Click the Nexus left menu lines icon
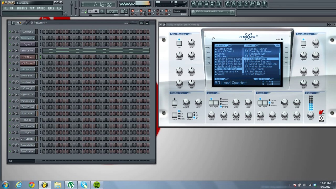This screenshot has width=336, height=189. [x=205, y=35]
